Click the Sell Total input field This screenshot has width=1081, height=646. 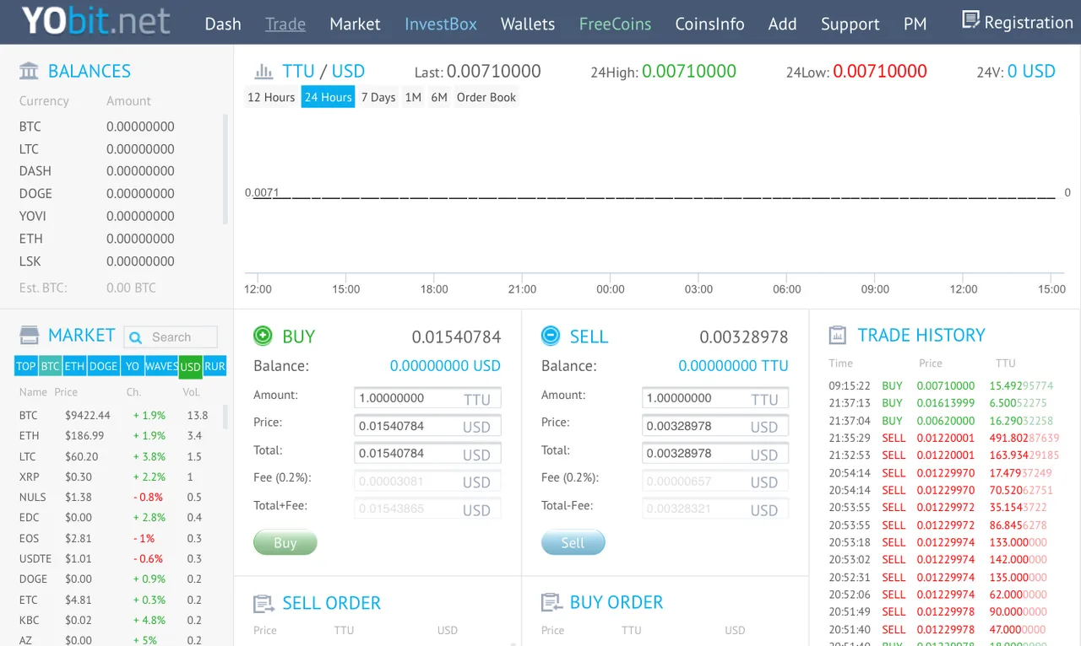[715, 454]
